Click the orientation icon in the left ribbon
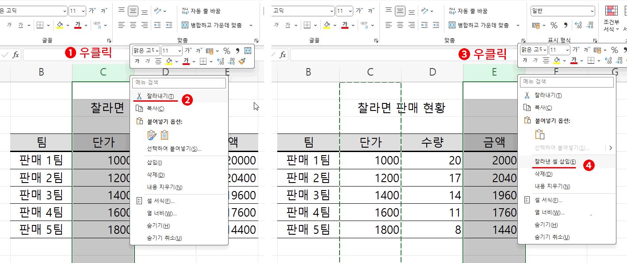This screenshot has height=263, width=627. 157,11
